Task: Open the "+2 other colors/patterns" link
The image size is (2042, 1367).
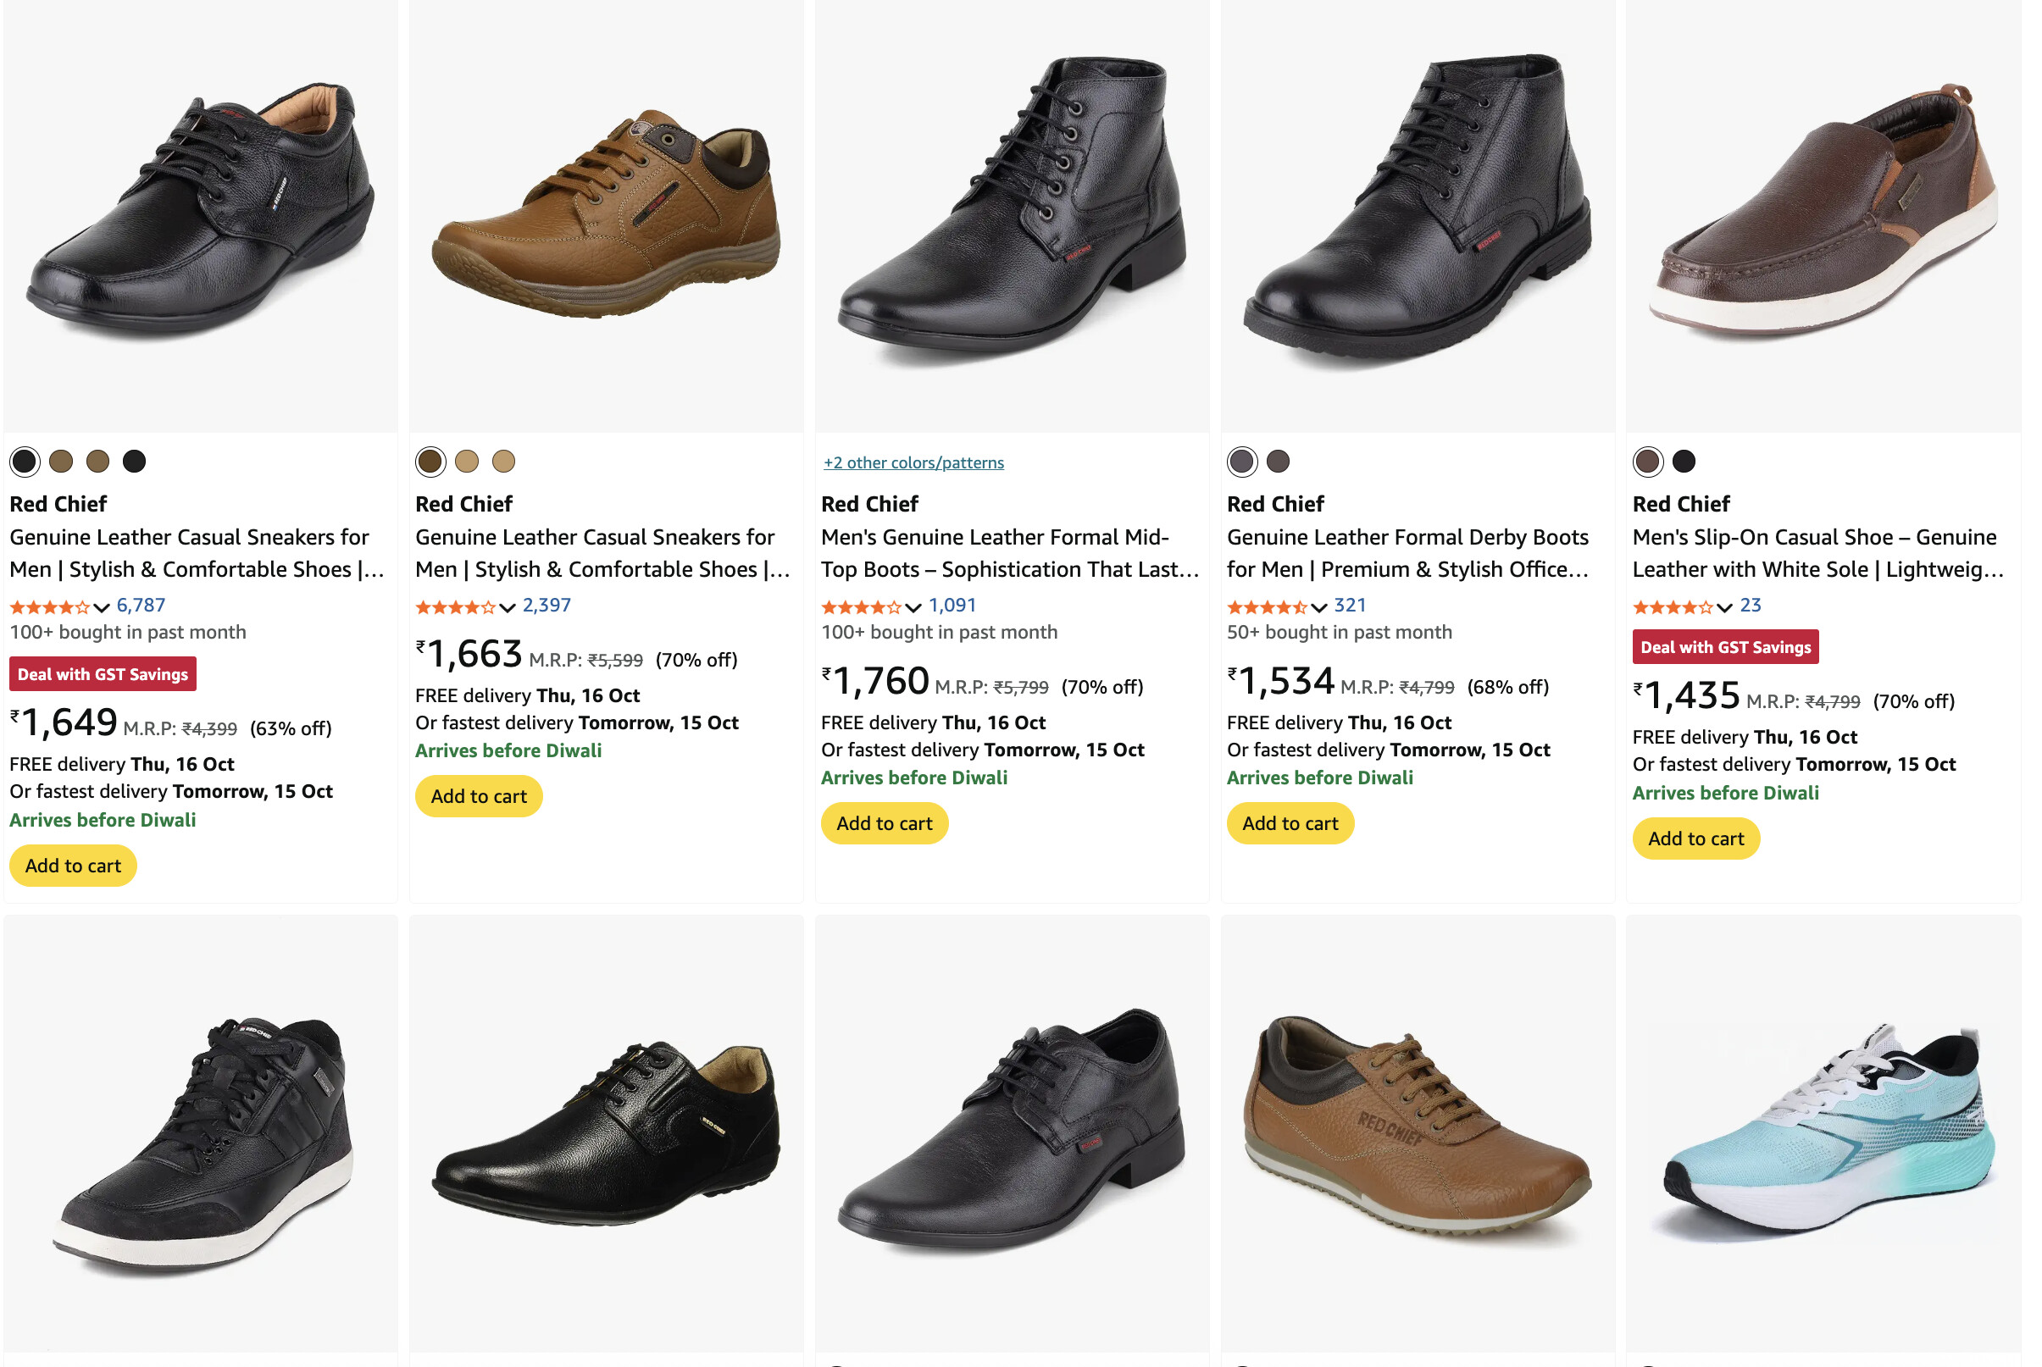Action: (x=913, y=462)
